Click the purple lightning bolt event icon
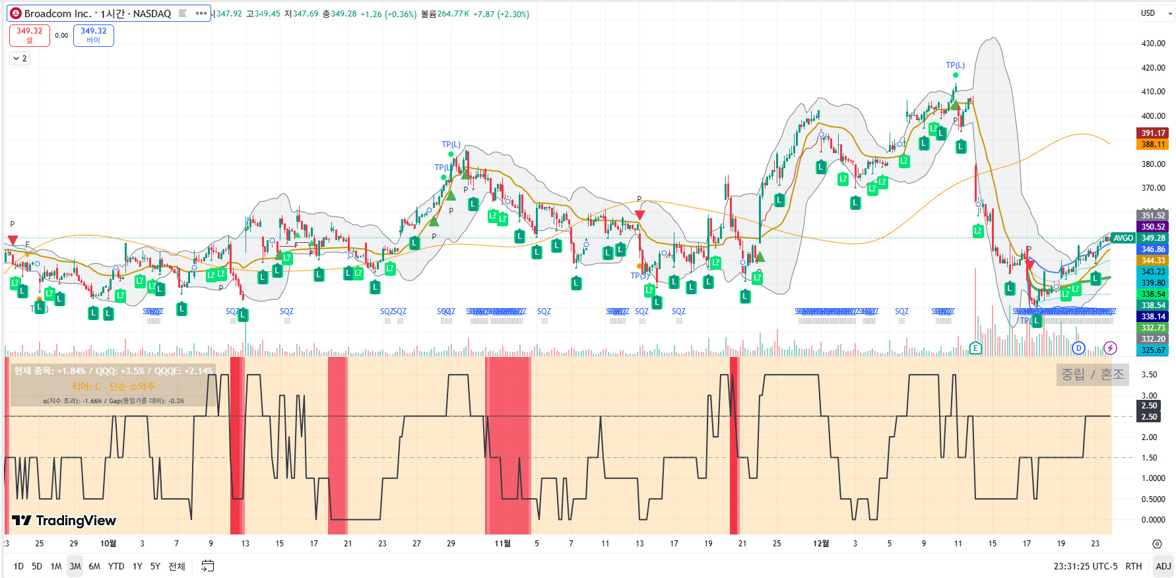Viewport: 1176px width, 578px height. coord(1111,348)
